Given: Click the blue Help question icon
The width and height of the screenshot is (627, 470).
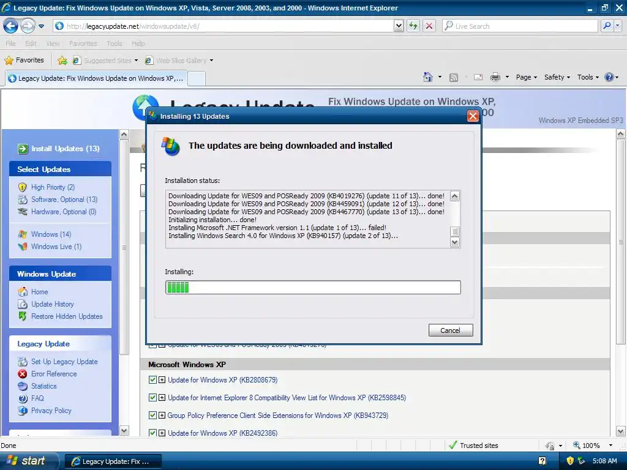Looking at the screenshot, I should [x=609, y=77].
